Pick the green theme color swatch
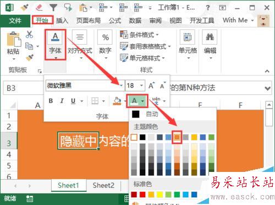Viewport: 275px width, 205px height. point(211,137)
